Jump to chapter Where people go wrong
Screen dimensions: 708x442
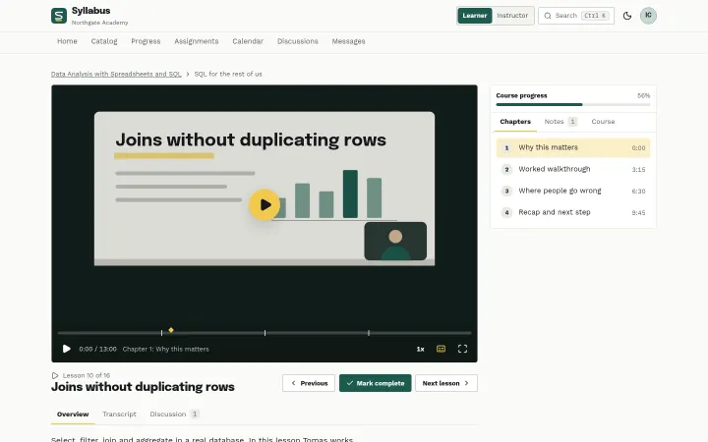click(573, 191)
